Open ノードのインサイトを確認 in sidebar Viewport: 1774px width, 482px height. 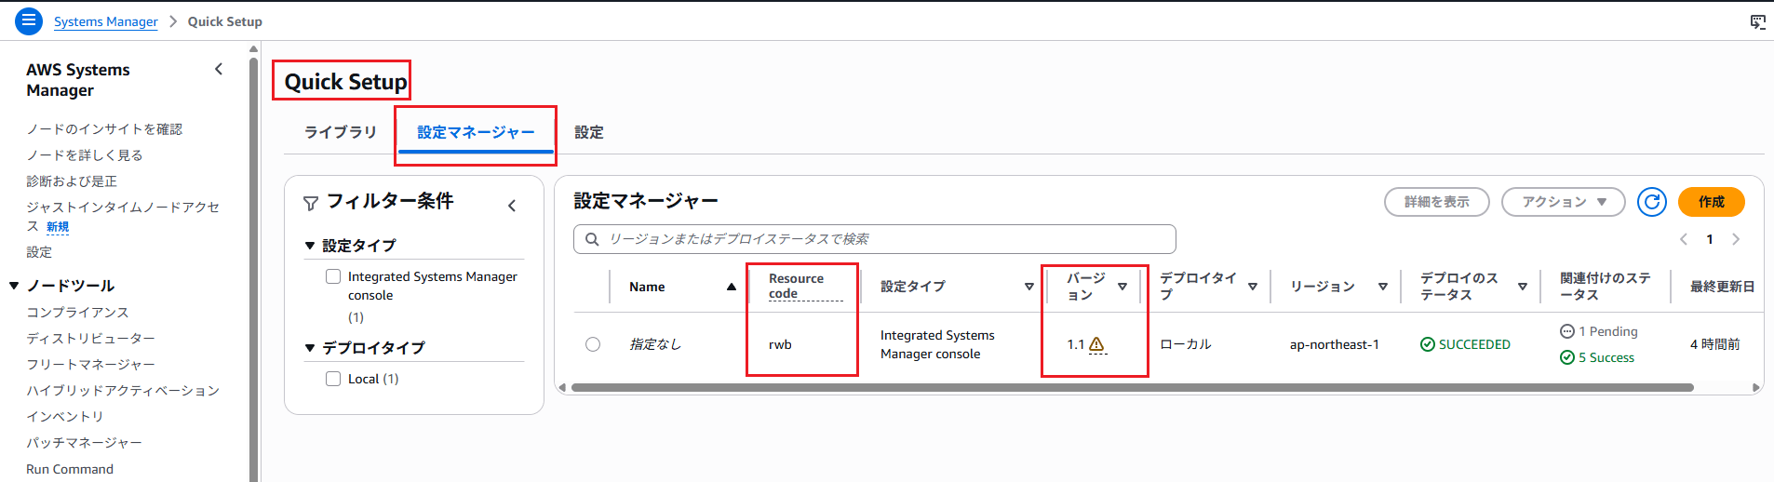[x=104, y=129]
